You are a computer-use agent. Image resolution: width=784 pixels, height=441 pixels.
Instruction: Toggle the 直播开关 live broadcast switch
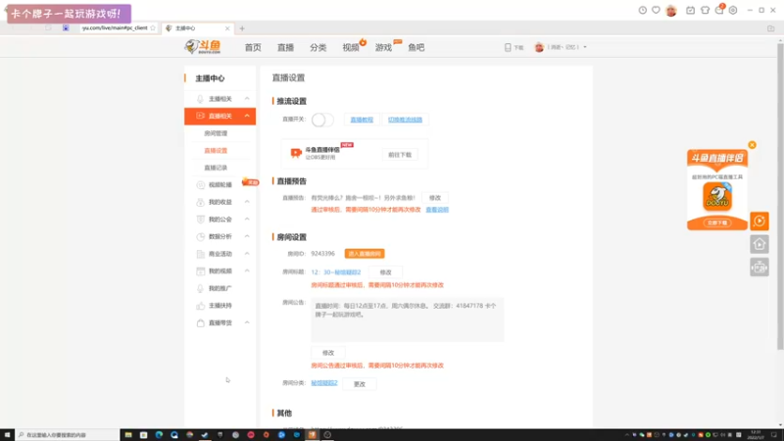(322, 120)
